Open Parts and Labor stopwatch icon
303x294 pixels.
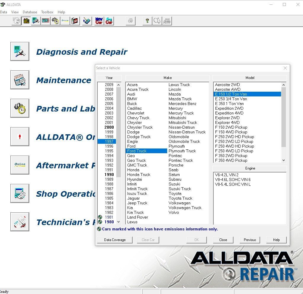click(20, 108)
